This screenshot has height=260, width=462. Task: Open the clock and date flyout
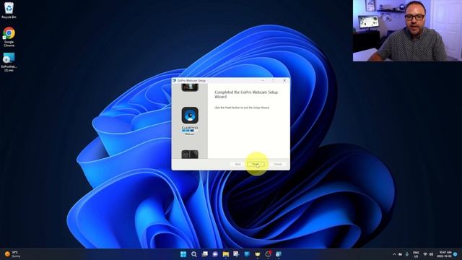[x=445, y=254]
